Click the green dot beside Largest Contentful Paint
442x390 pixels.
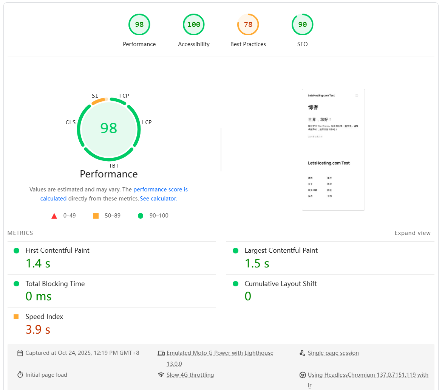tap(235, 250)
